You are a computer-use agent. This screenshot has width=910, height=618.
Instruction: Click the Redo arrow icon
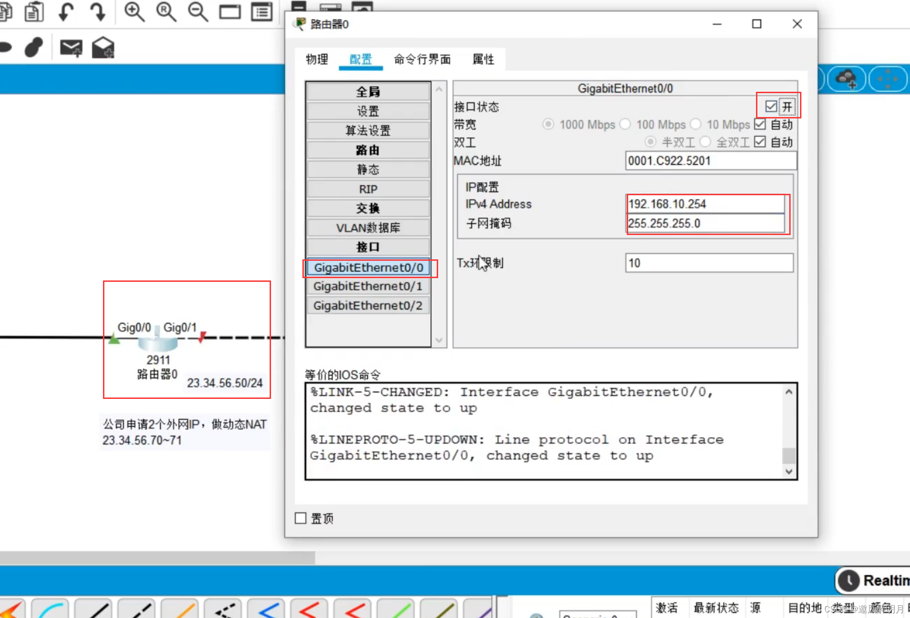97,12
